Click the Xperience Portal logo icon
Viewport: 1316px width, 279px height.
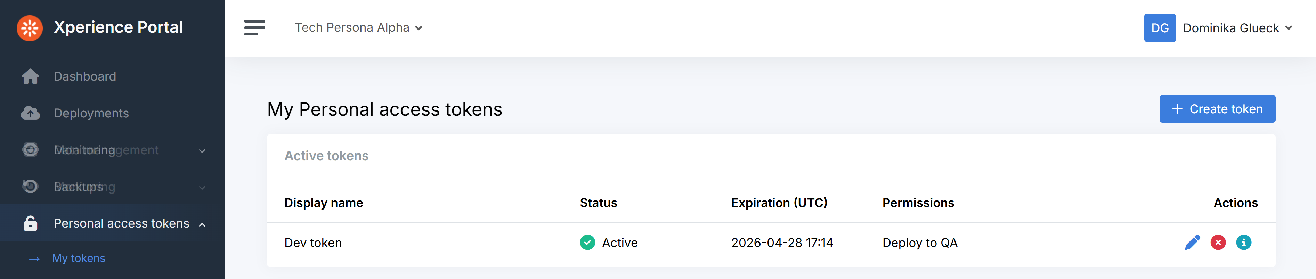[x=30, y=28]
